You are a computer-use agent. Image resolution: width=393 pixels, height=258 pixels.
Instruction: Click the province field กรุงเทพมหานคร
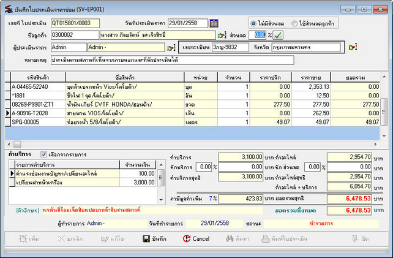point(306,47)
